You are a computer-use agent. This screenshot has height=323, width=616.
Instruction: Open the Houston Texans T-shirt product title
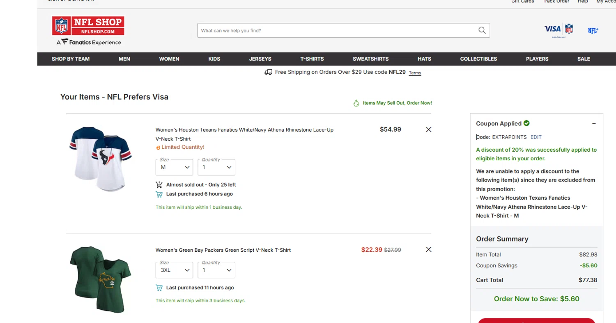click(244, 134)
